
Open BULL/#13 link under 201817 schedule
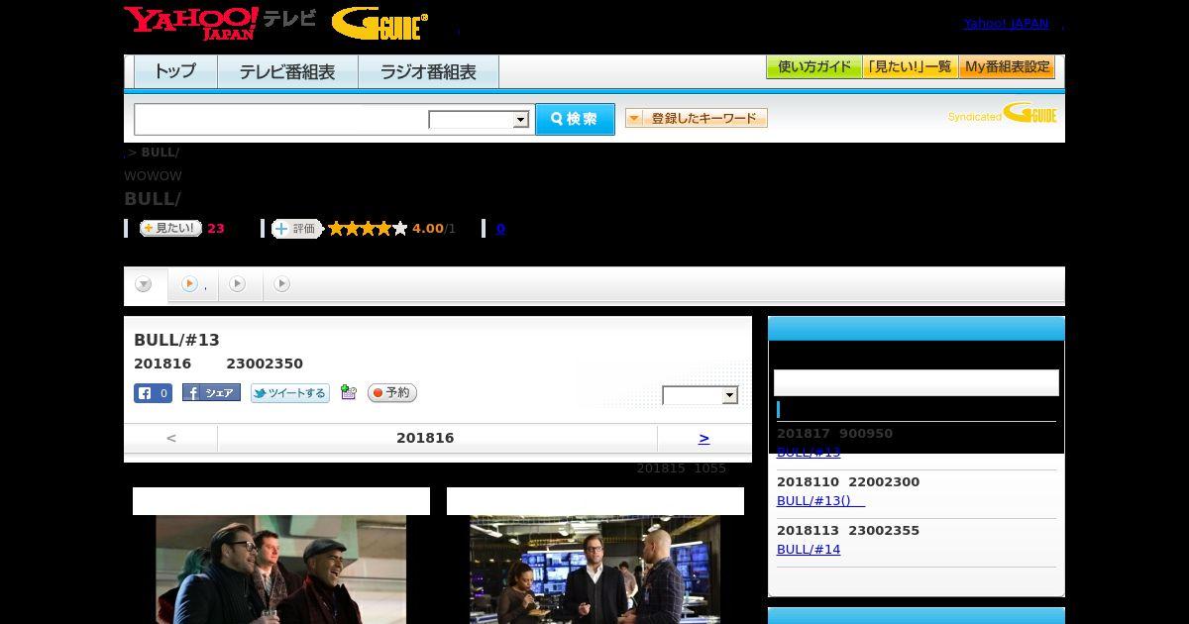809,452
